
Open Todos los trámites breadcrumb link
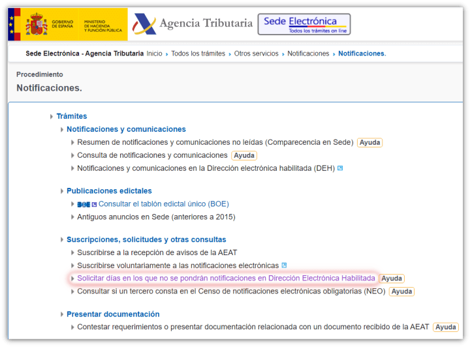tap(198, 53)
